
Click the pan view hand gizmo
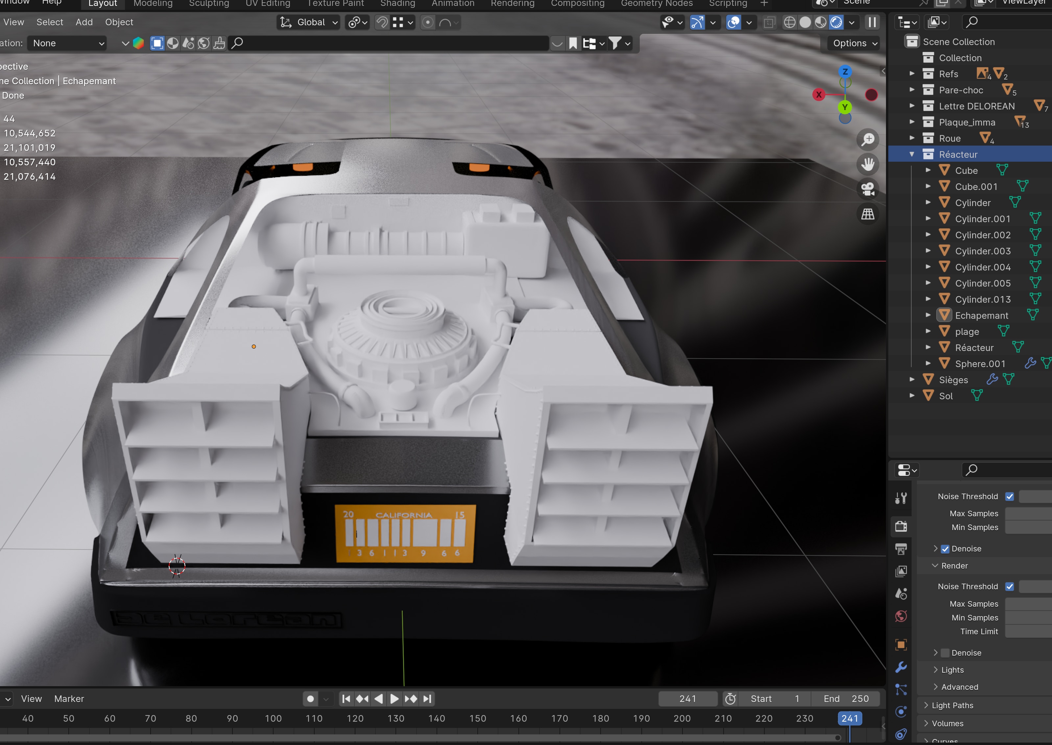(868, 164)
